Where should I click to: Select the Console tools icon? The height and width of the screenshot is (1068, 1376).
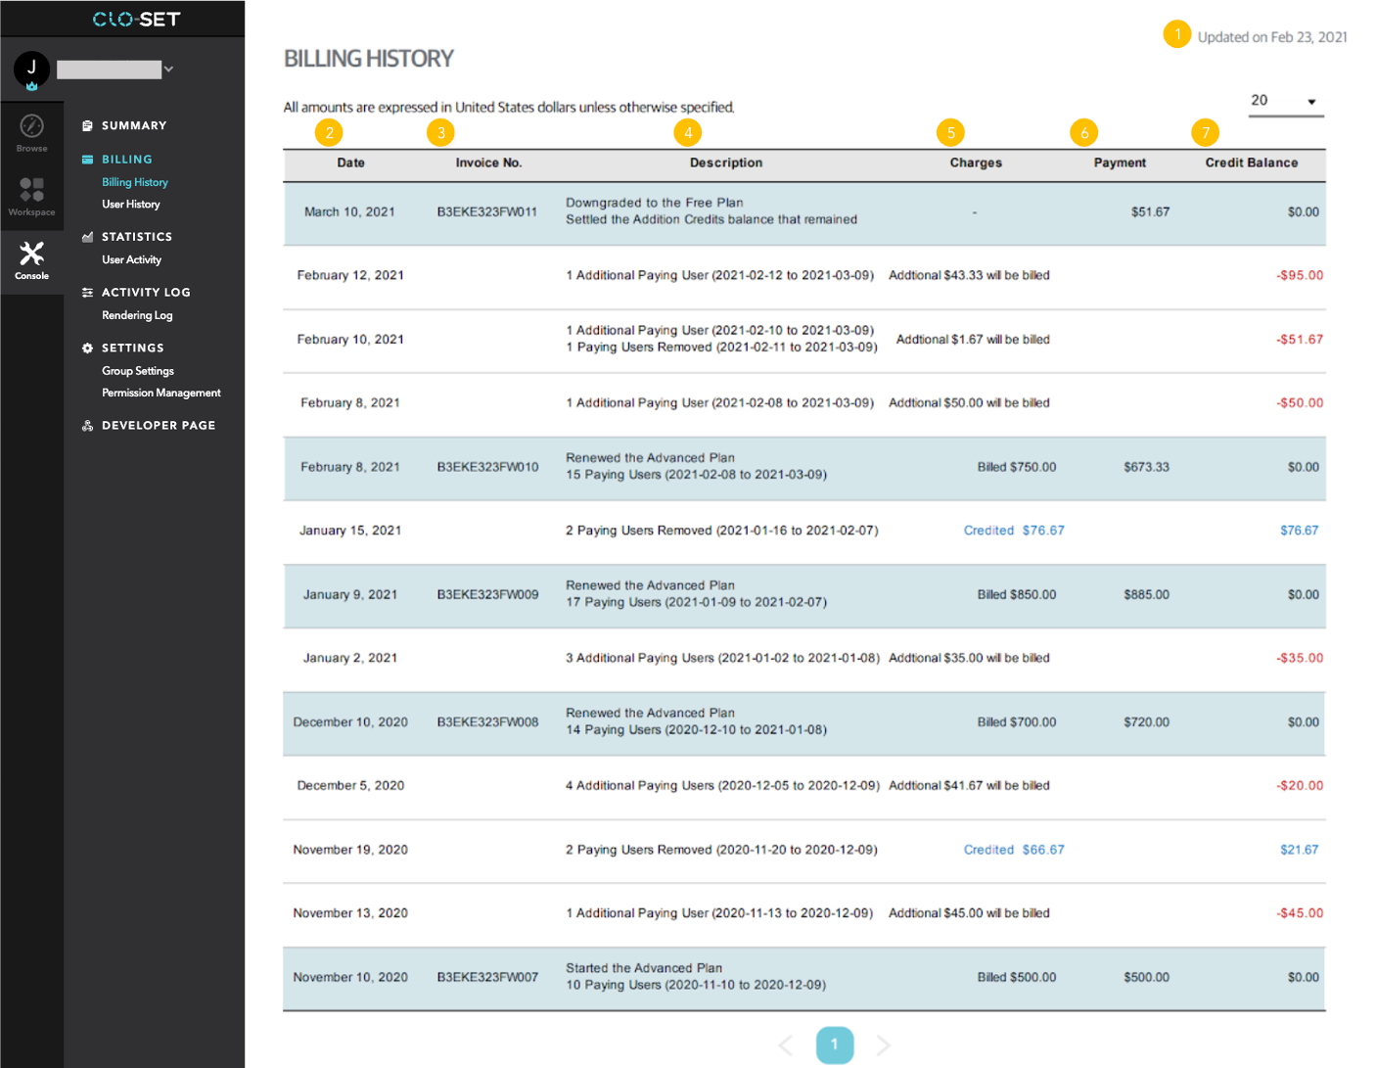pos(31,254)
